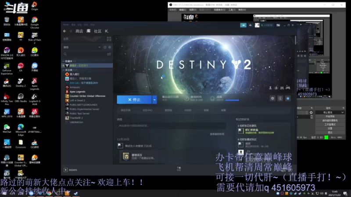Open Counter-Strike Global Offensive desktop shortcut
Screen dimensions: 351x197
point(21,161)
